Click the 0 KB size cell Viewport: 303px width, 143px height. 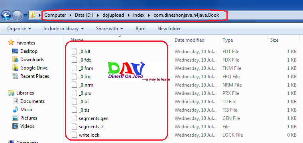[291, 135]
